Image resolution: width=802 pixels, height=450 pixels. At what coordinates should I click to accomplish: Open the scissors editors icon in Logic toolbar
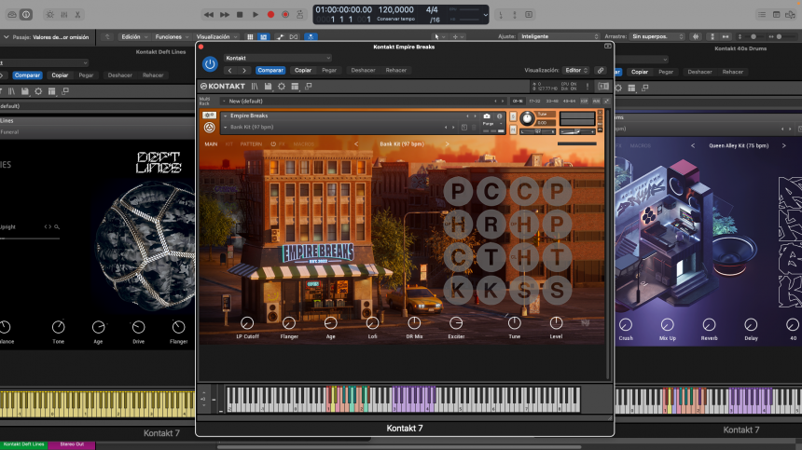click(77, 15)
